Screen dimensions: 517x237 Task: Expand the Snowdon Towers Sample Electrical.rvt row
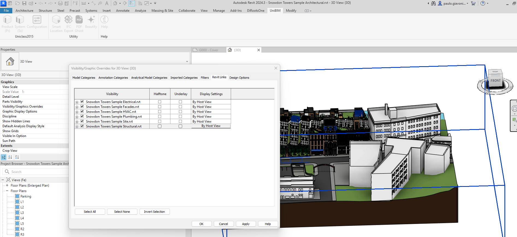click(77, 102)
